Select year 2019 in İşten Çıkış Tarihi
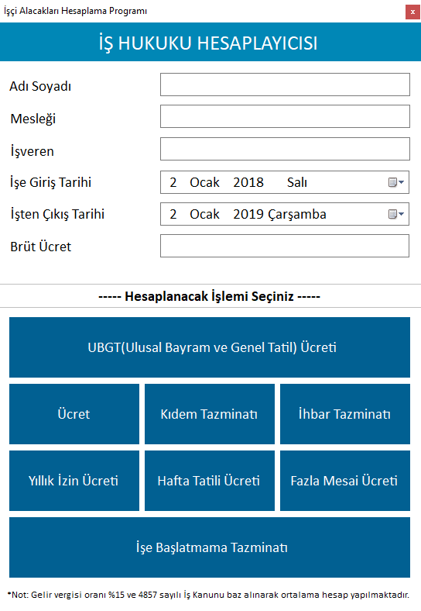The width and height of the screenshot is (421, 611). tap(248, 214)
